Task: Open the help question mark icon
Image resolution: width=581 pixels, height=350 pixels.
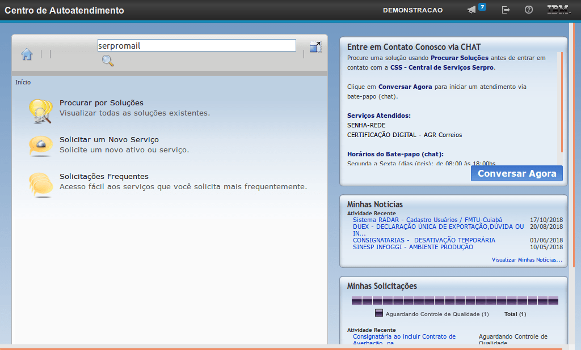Action: 529,10
